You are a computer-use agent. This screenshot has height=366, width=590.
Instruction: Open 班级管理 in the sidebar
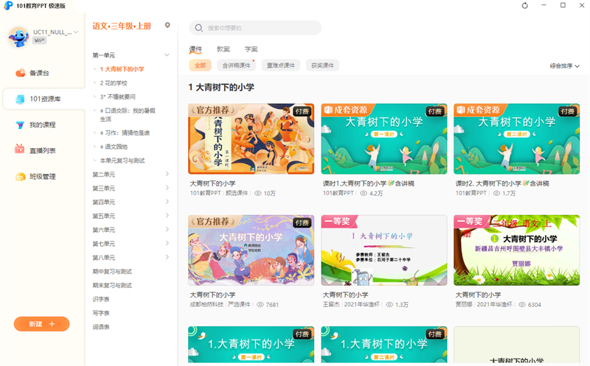click(x=35, y=177)
